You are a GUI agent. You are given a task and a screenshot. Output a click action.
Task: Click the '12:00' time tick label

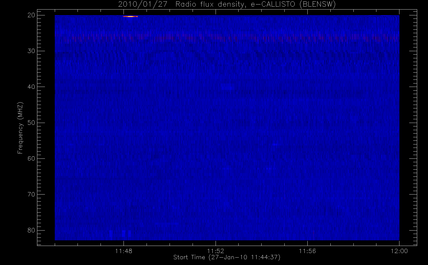(399, 251)
